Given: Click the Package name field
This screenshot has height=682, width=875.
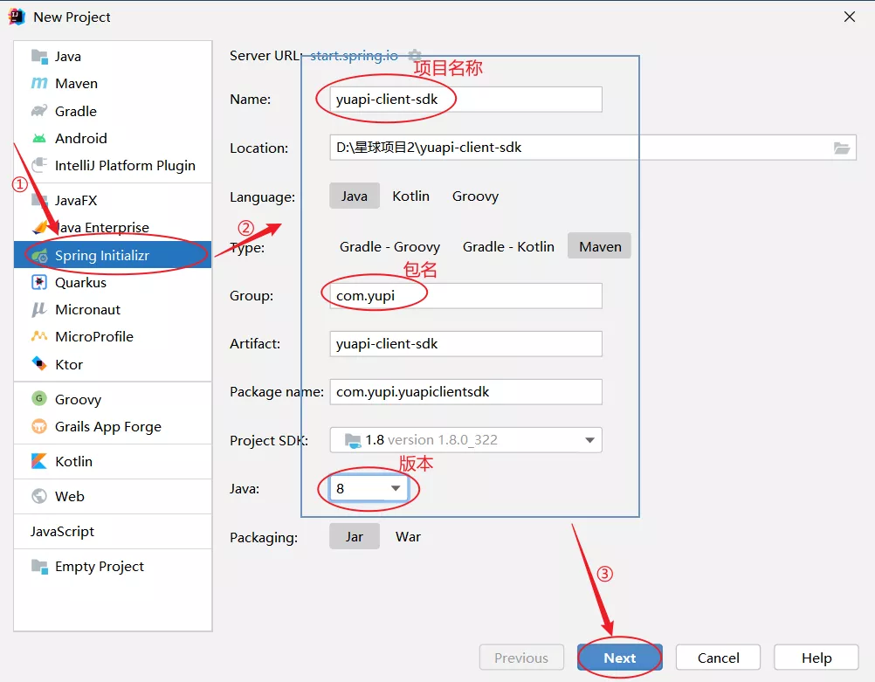Looking at the screenshot, I should [x=466, y=392].
